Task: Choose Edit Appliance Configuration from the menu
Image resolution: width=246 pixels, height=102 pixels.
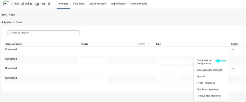Action: tap(204, 62)
